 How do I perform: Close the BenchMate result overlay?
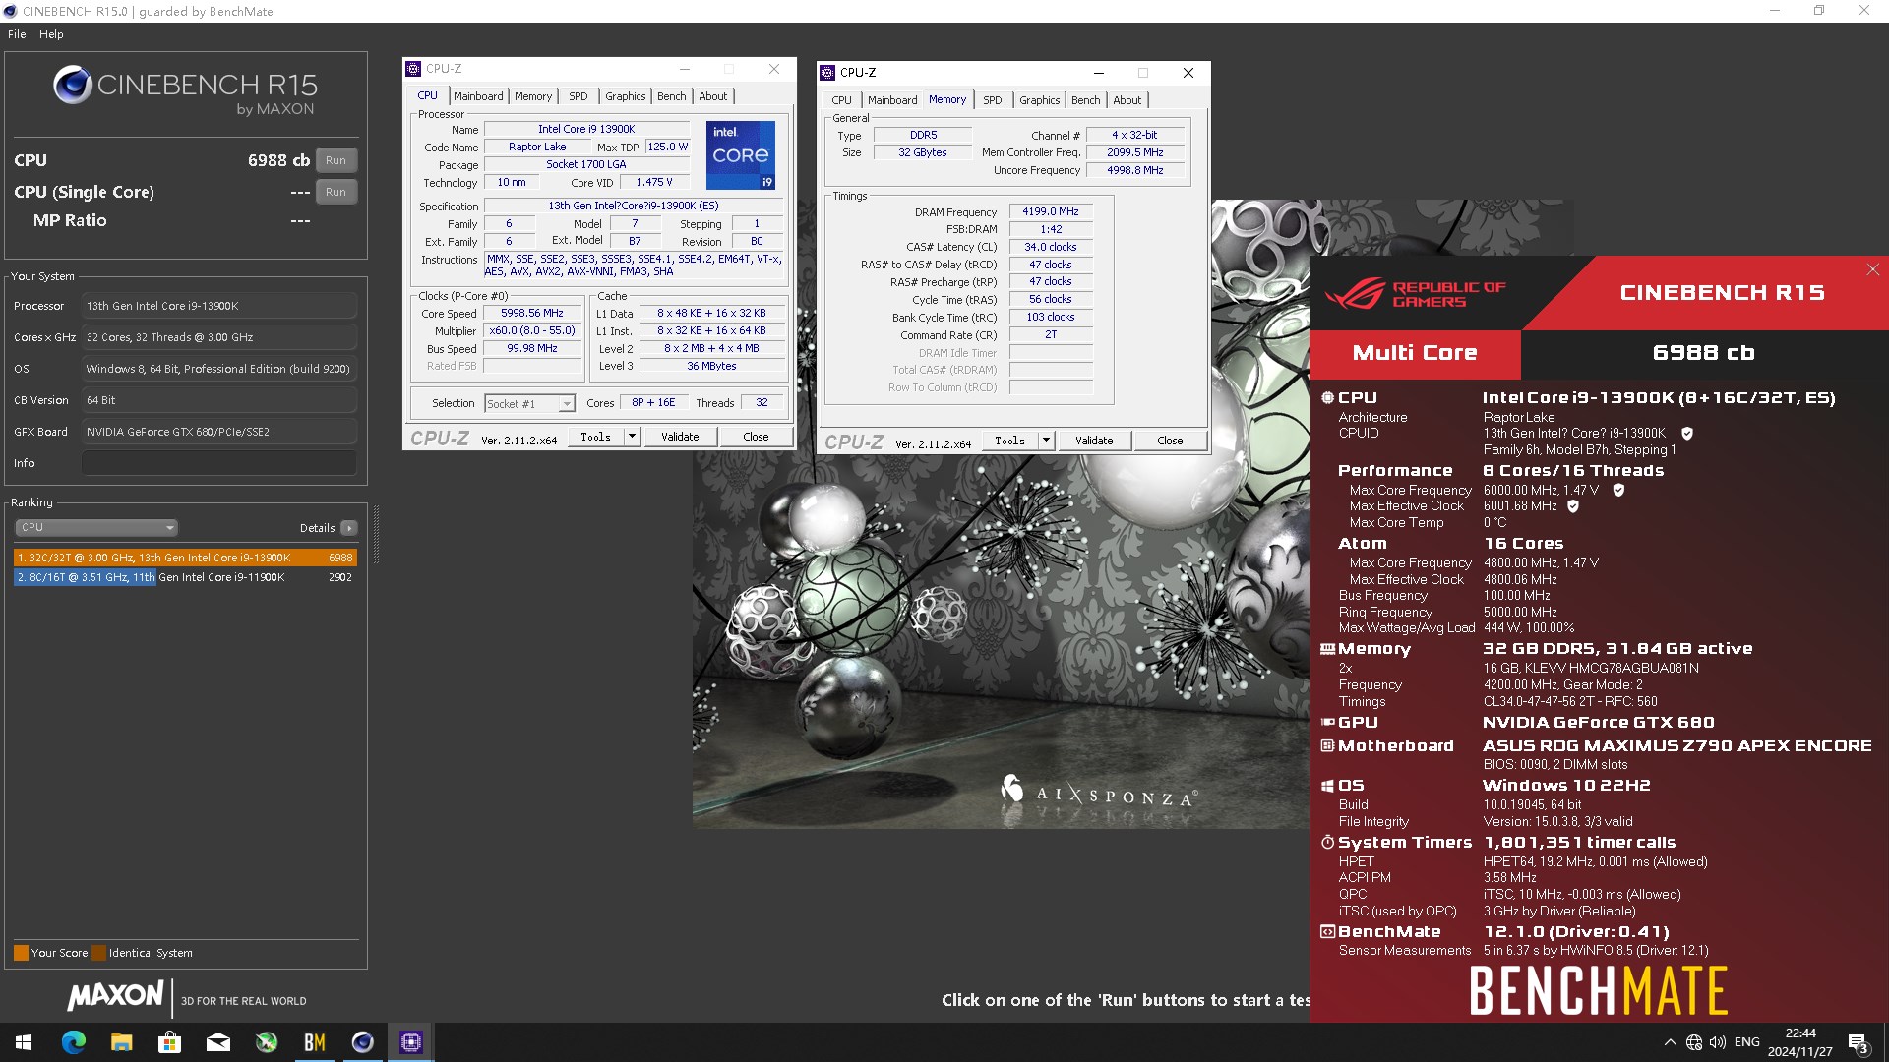point(1872,269)
